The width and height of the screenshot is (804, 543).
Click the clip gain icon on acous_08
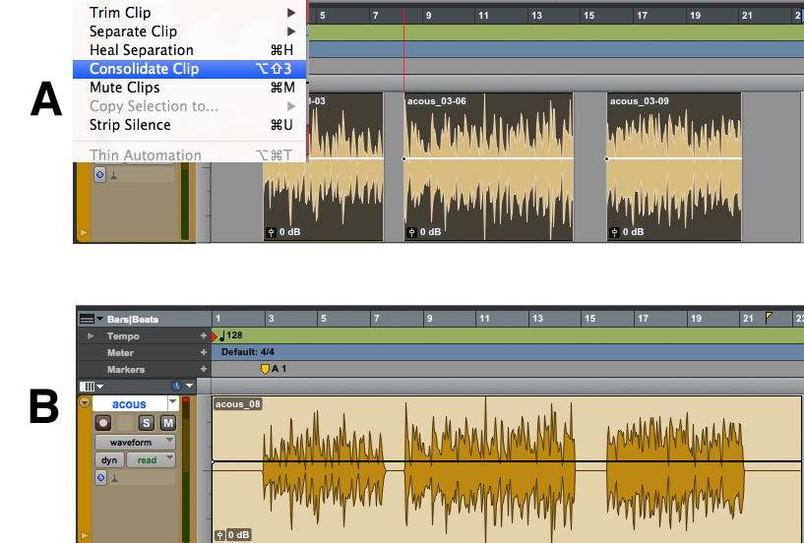point(220,535)
